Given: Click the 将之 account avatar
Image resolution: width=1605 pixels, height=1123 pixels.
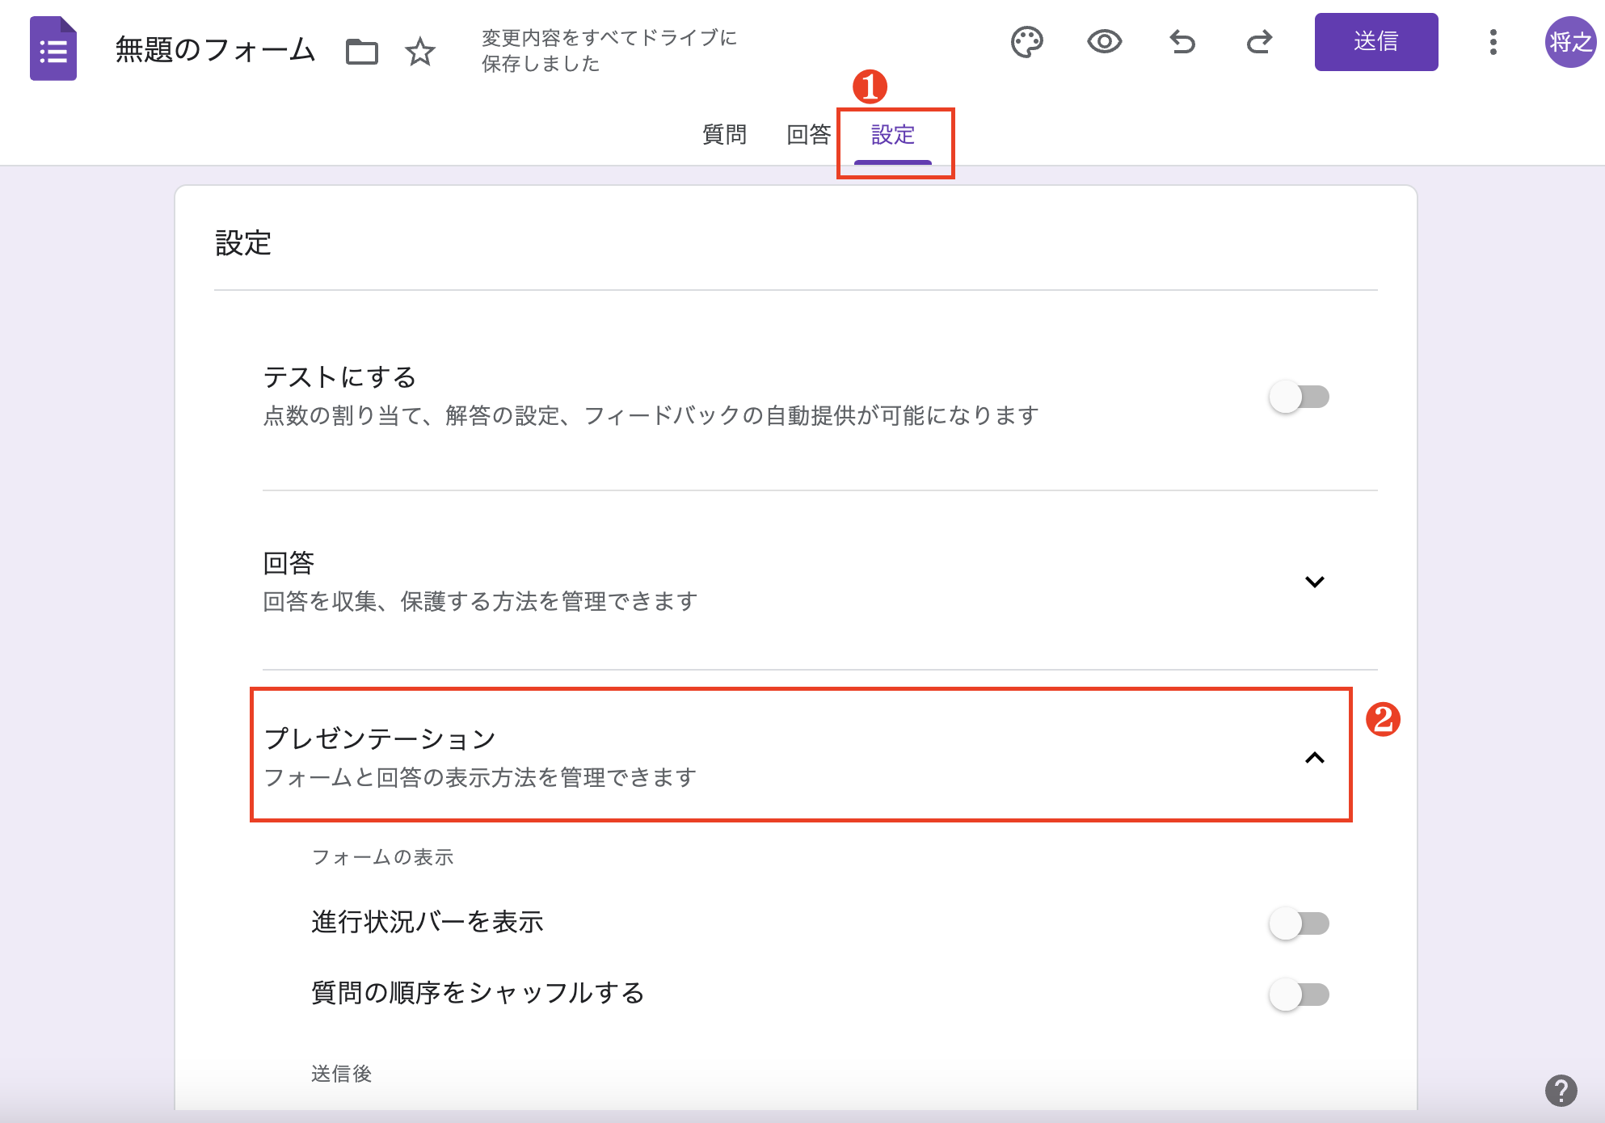Looking at the screenshot, I should pos(1569,42).
